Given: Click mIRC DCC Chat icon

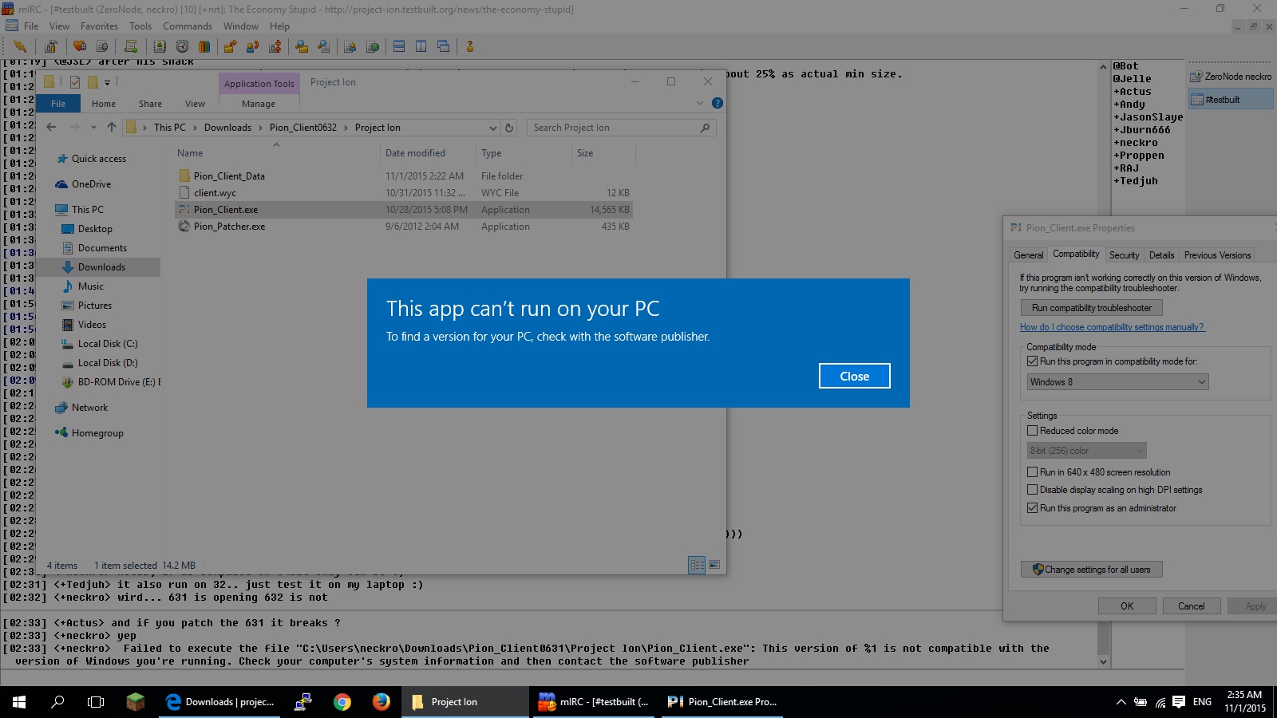Looking at the screenshot, I should [x=253, y=46].
